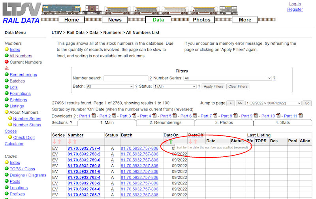Go to next page with > button
The image size is (316, 199).
231,103
